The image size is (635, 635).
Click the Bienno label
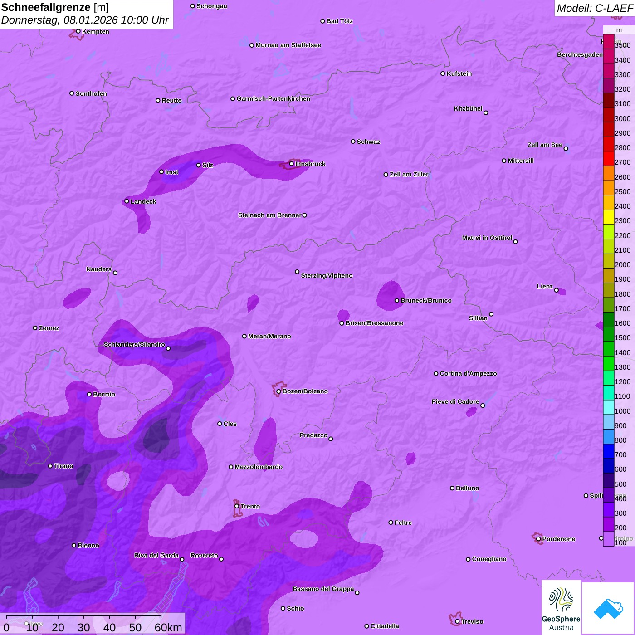88,545
